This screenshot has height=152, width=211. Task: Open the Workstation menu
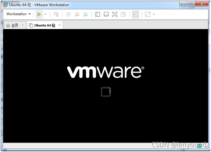tap(18, 14)
